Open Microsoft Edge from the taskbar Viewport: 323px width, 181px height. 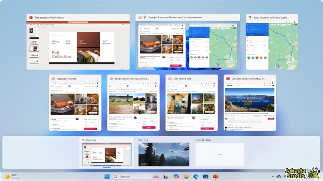[196, 177]
